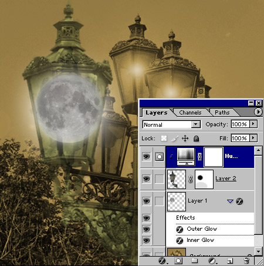Select Layer 1 by its name
The width and height of the screenshot is (264, 266).
[197, 201]
